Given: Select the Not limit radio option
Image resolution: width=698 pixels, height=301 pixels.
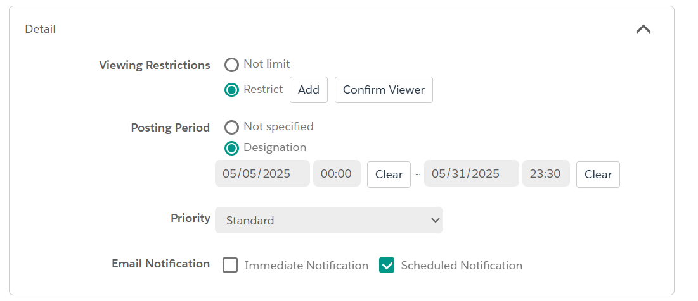Looking at the screenshot, I should tap(231, 65).
